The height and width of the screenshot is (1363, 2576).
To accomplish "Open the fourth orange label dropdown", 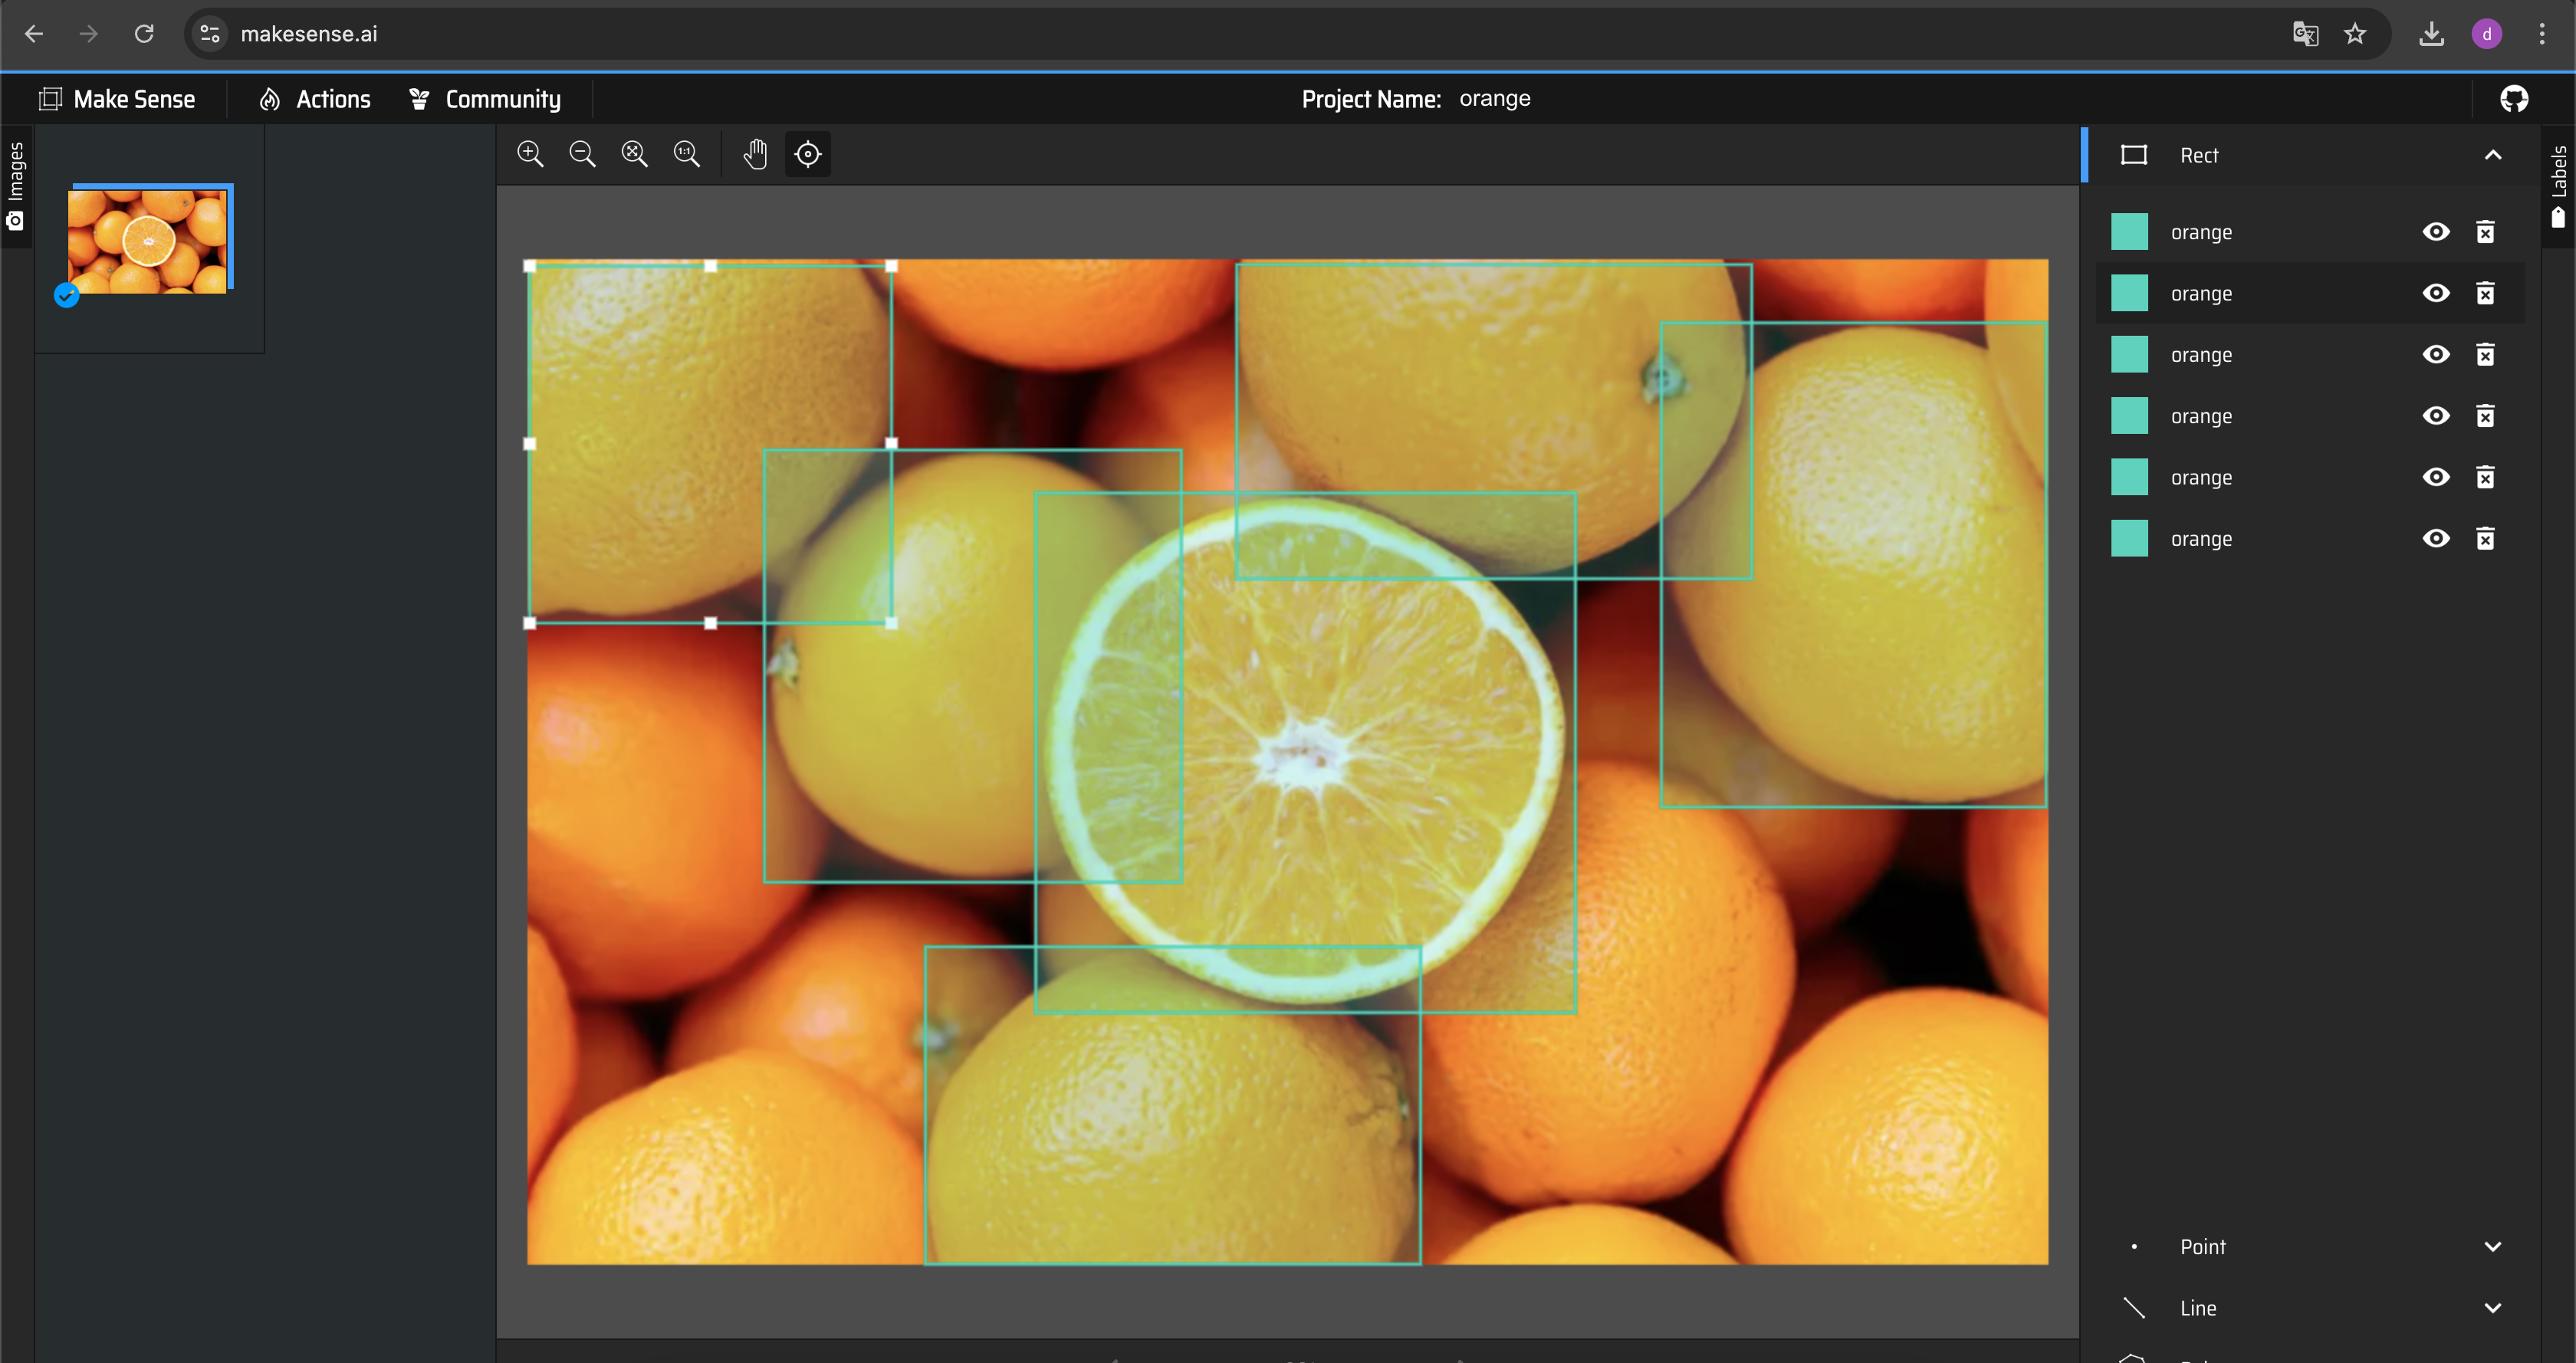I will [2201, 416].
